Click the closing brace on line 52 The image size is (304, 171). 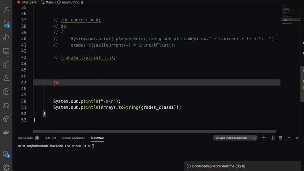44,114
